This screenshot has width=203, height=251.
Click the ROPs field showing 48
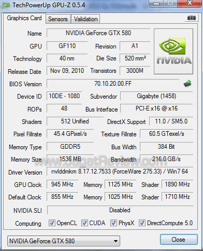(64, 108)
